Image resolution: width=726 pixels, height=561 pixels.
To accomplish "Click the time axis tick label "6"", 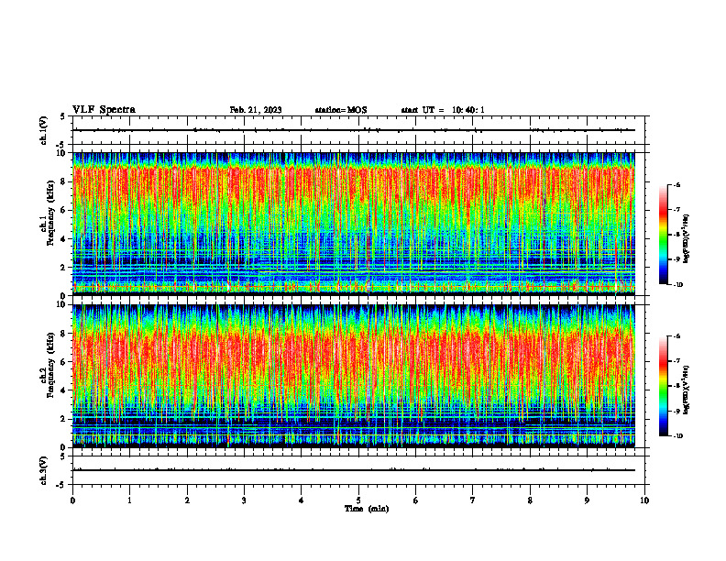I will click(x=416, y=500).
